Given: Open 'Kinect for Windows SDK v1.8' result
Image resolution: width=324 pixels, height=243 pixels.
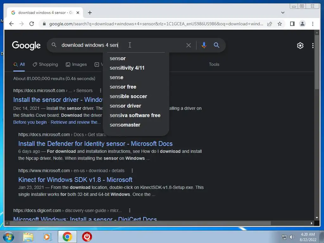Looking at the screenshot, I should 75,180.
